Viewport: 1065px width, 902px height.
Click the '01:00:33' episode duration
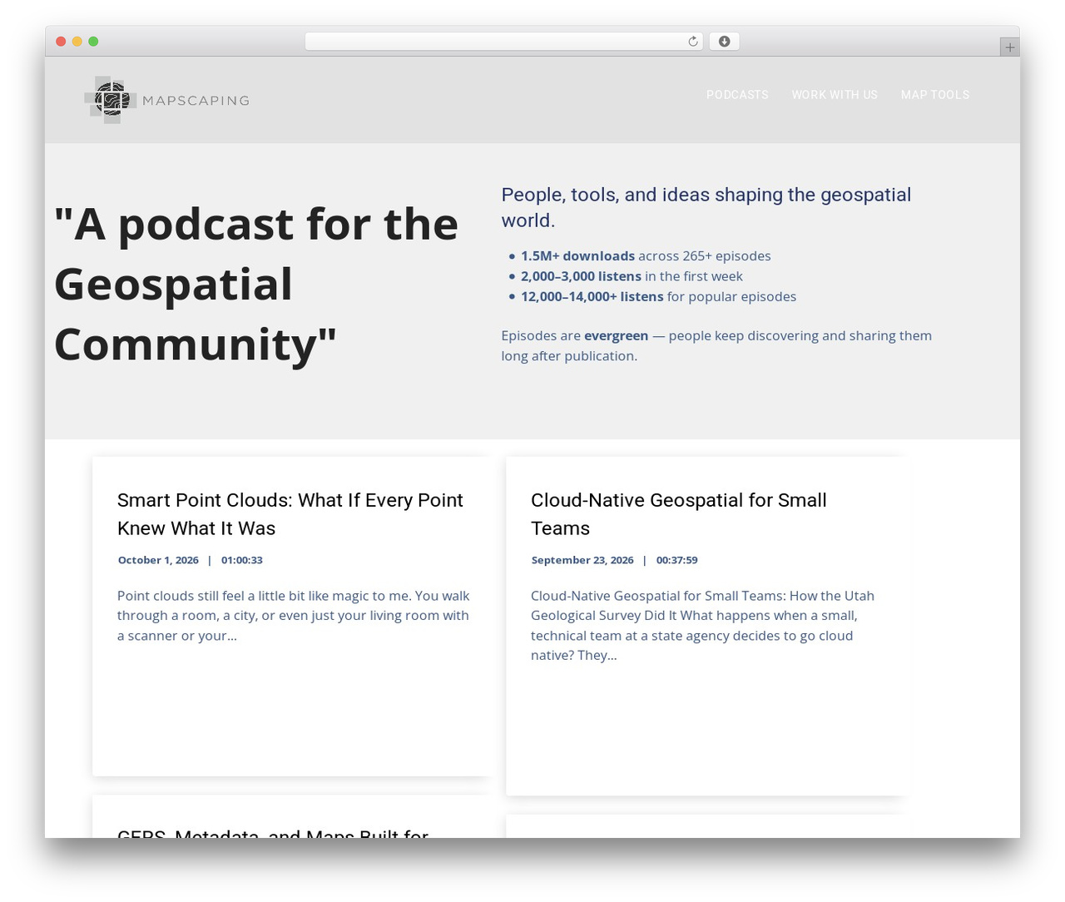(242, 560)
